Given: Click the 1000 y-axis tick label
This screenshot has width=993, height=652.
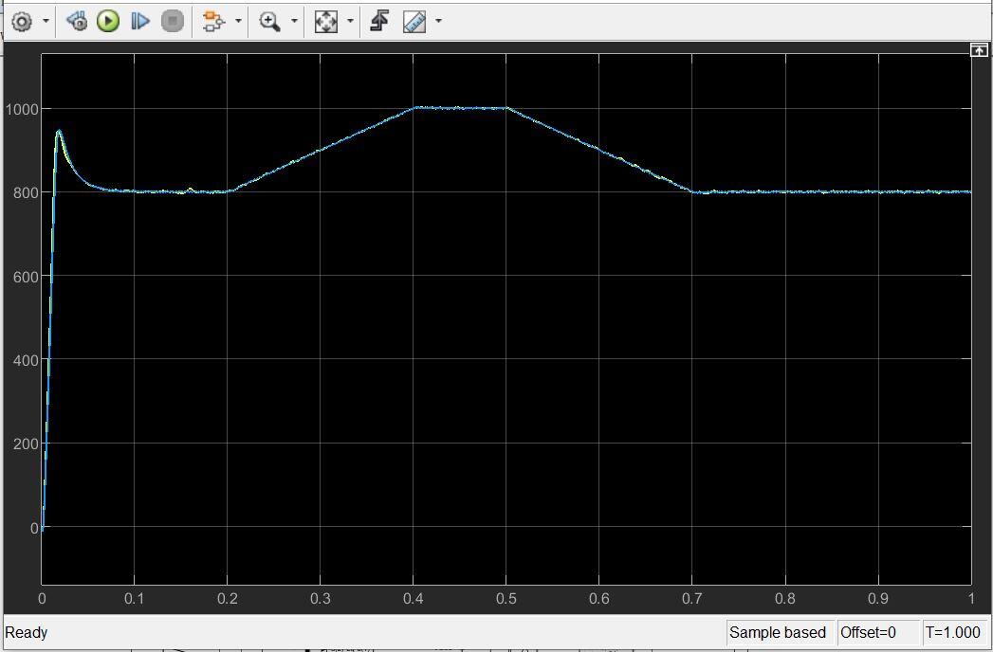Looking at the screenshot, I should (x=22, y=109).
